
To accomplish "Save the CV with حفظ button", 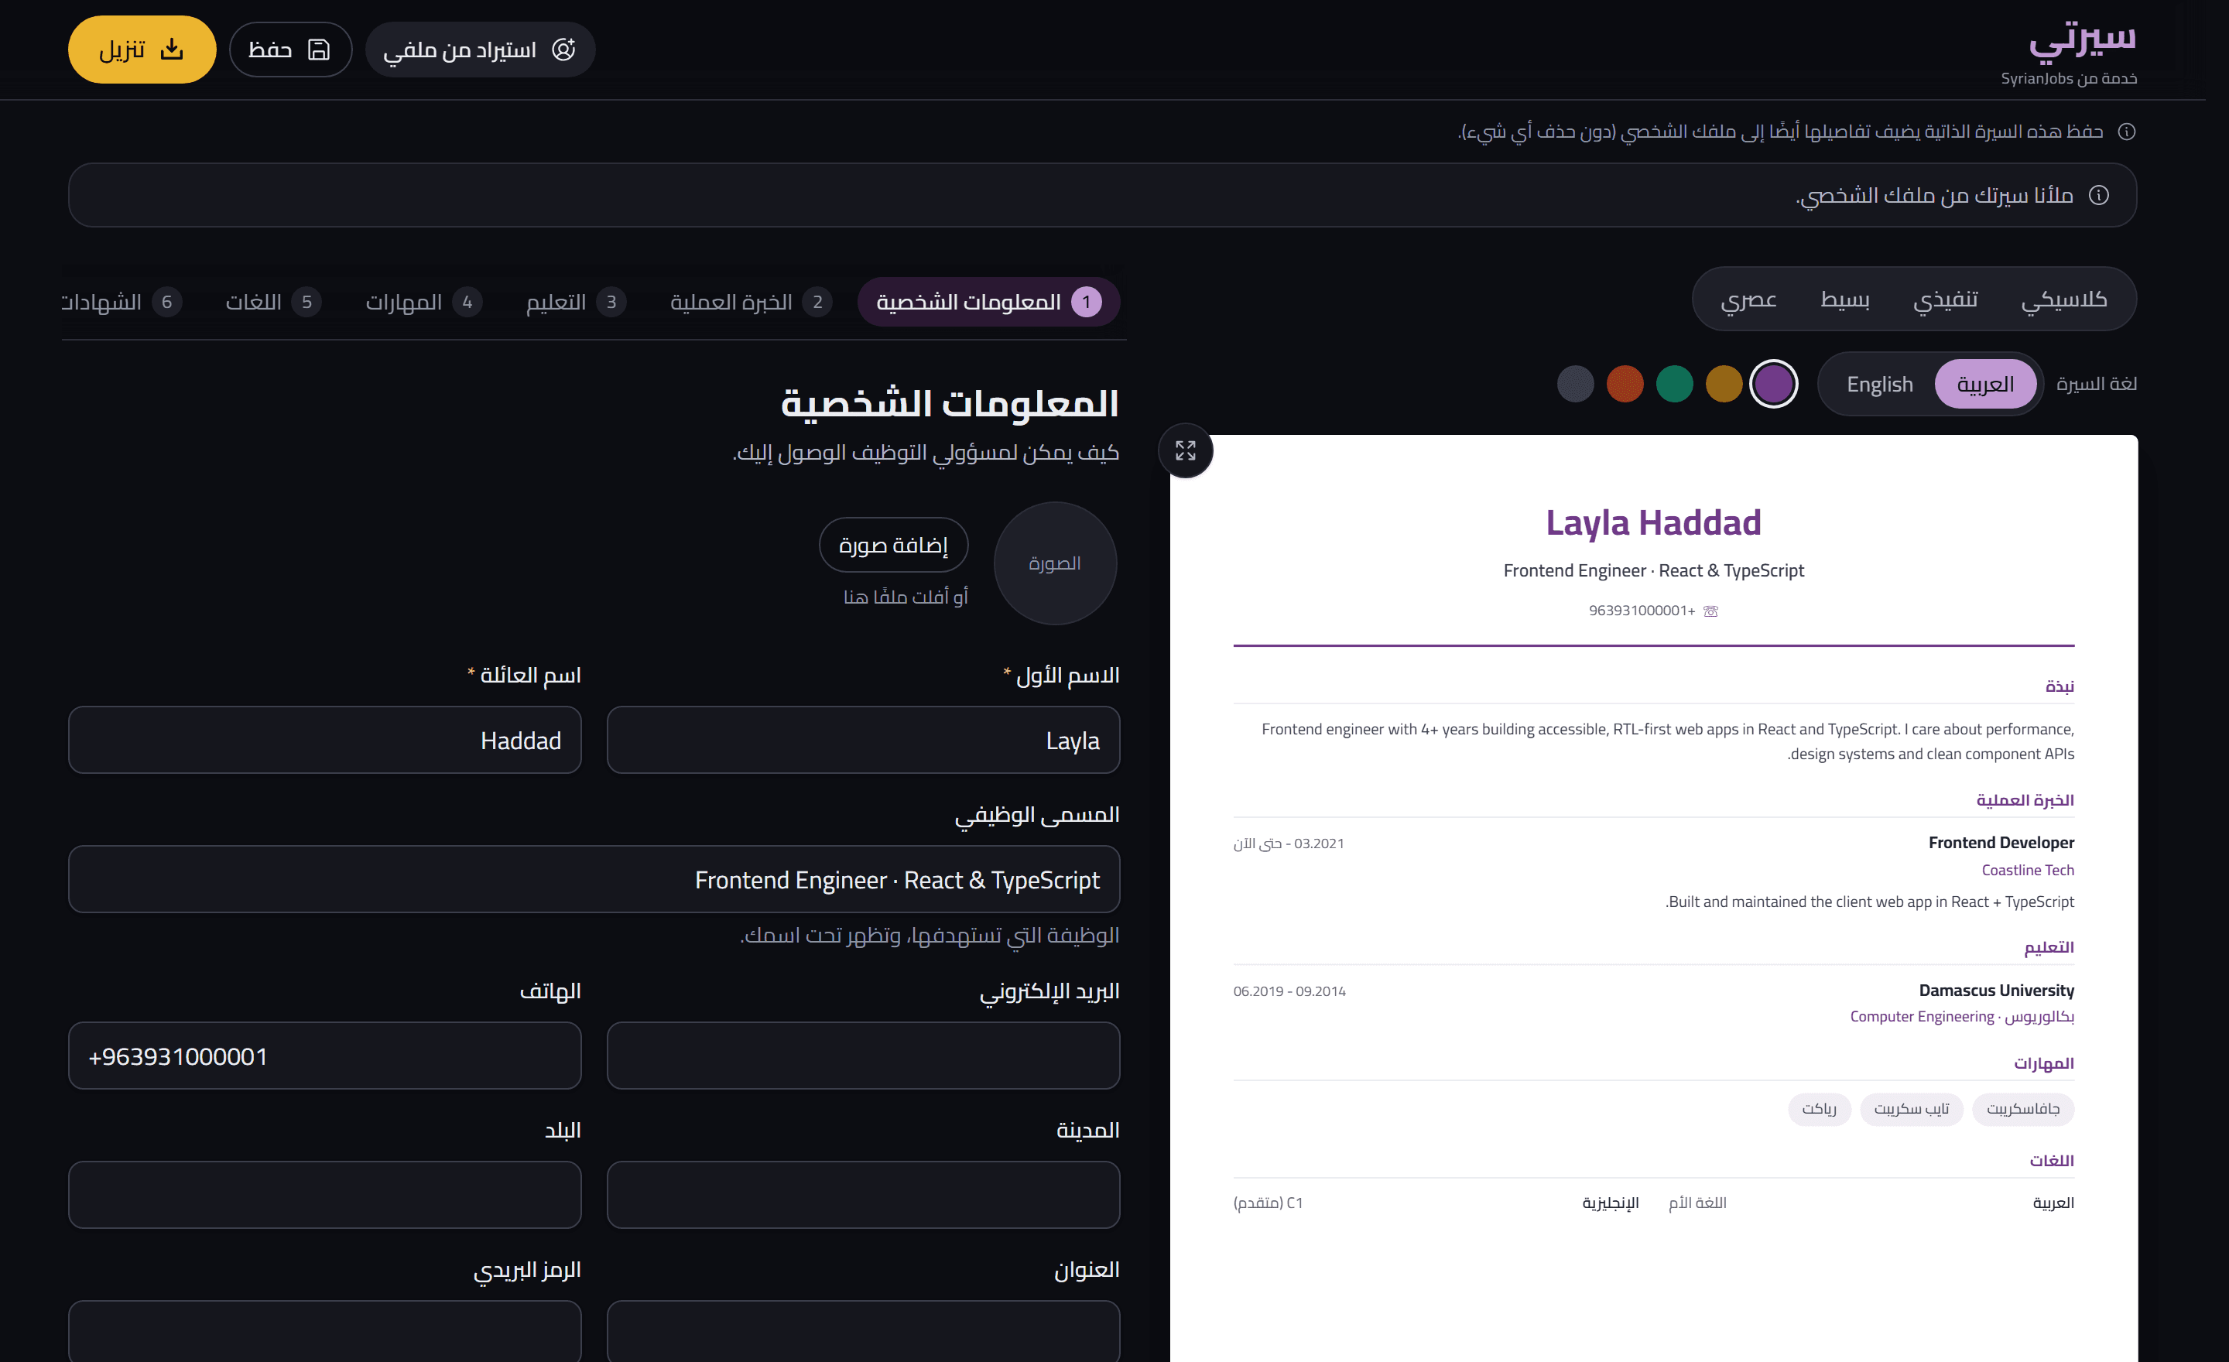I will point(289,50).
